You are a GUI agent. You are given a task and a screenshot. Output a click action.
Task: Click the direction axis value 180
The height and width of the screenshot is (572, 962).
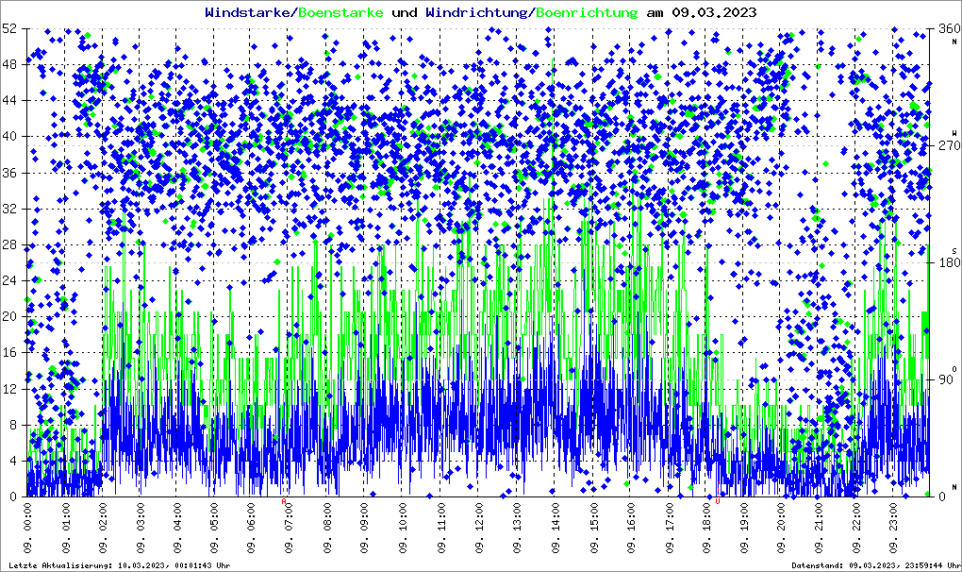click(x=949, y=262)
